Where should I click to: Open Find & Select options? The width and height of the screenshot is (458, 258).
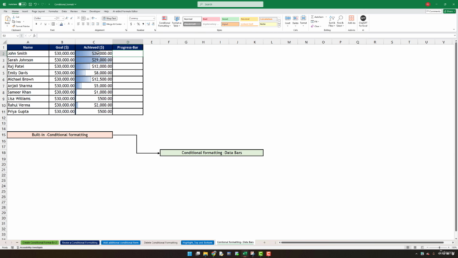(x=340, y=21)
